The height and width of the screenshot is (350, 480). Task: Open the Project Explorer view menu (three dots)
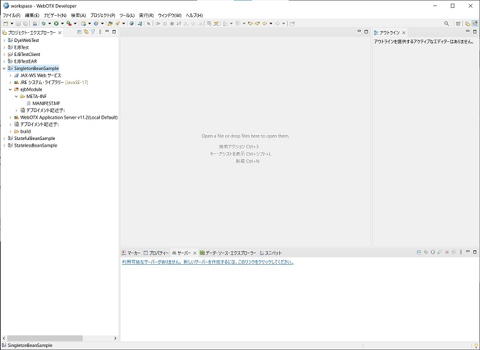[x=99, y=32]
